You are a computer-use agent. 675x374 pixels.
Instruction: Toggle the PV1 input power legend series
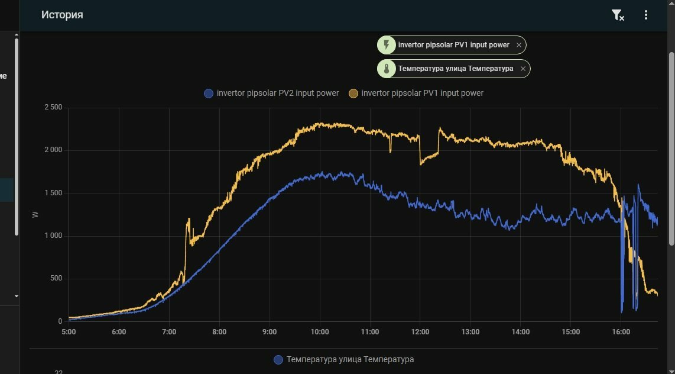click(416, 93)
